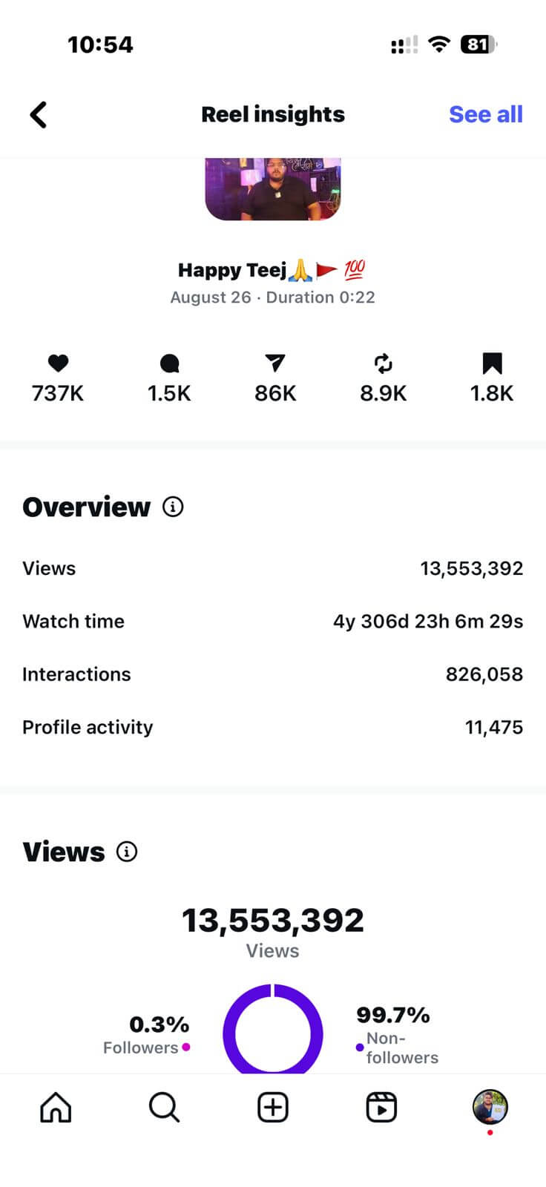Screen dimensions: 546x1187
Task: Switch to the Reels tab
Action: pyautogui.click(x=381, y=1108)
